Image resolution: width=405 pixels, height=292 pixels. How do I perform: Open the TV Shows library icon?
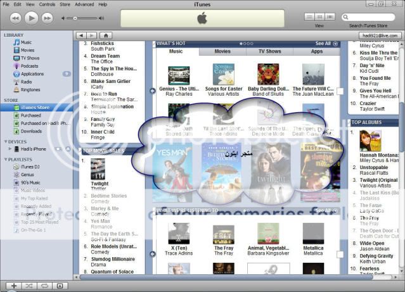(16, 58)
